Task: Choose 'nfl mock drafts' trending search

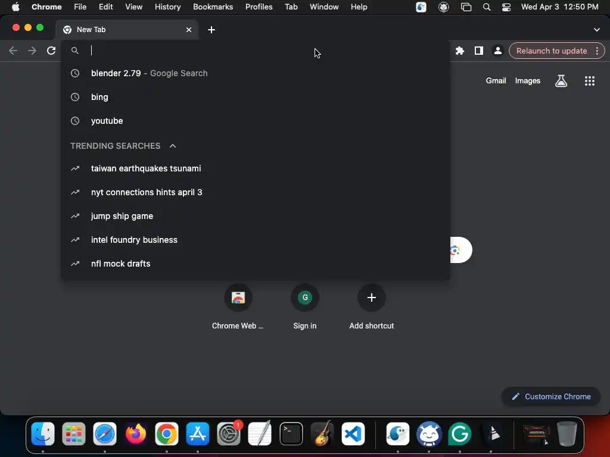Action: click(256, 264)
